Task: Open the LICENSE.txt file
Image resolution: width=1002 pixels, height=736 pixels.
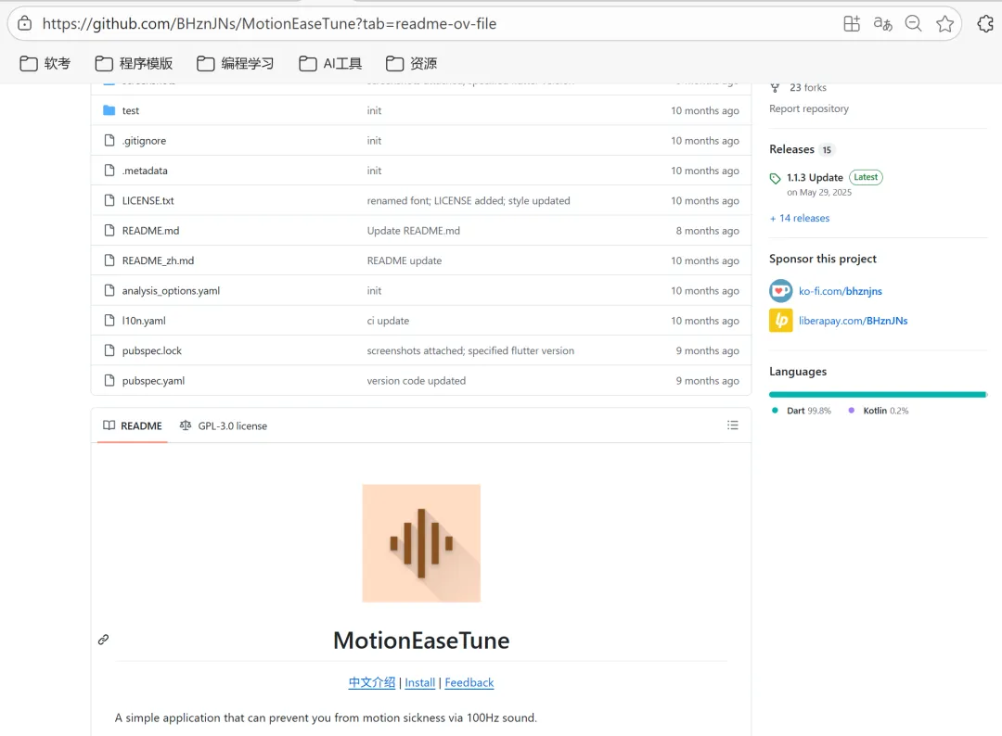Action: coord(148,200)
